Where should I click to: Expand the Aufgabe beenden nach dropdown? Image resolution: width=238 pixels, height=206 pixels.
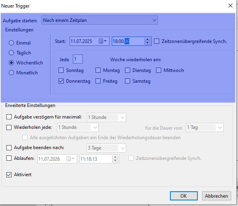point(106,148)
